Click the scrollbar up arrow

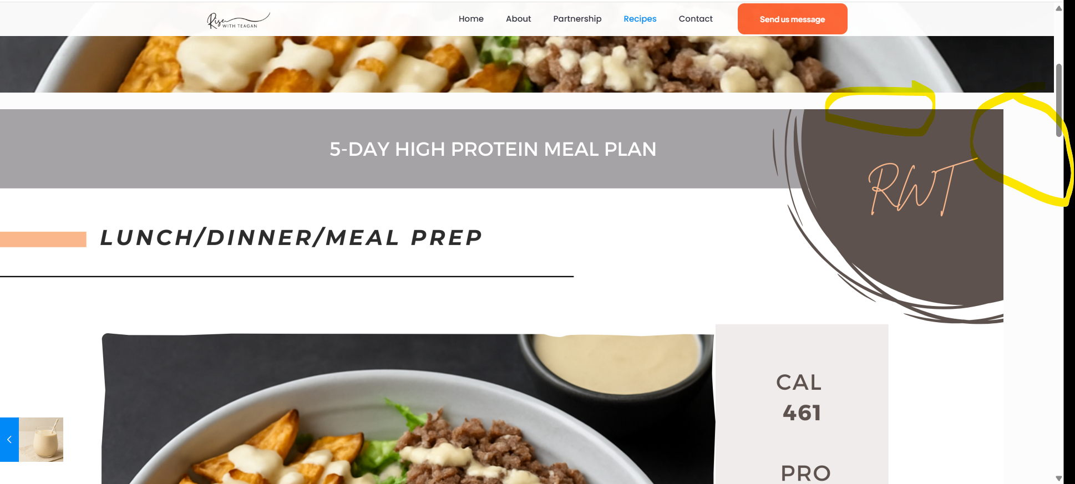tap(1058, 8)
